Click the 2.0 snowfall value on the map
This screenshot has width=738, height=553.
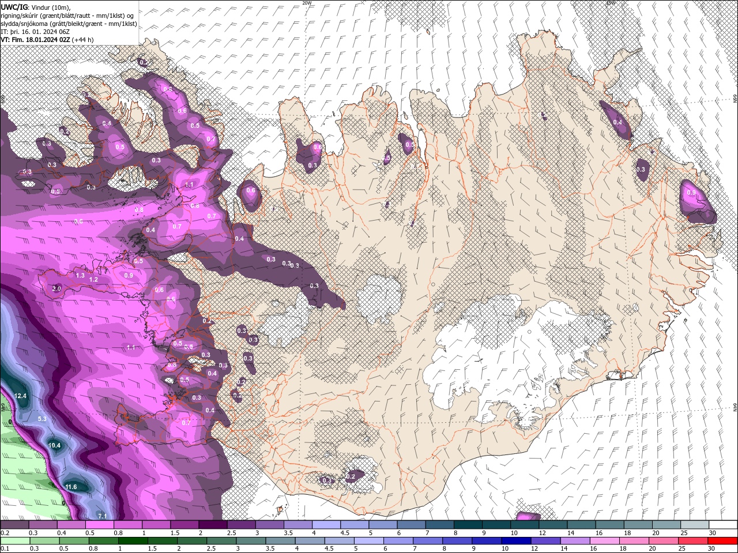point(57,288)
